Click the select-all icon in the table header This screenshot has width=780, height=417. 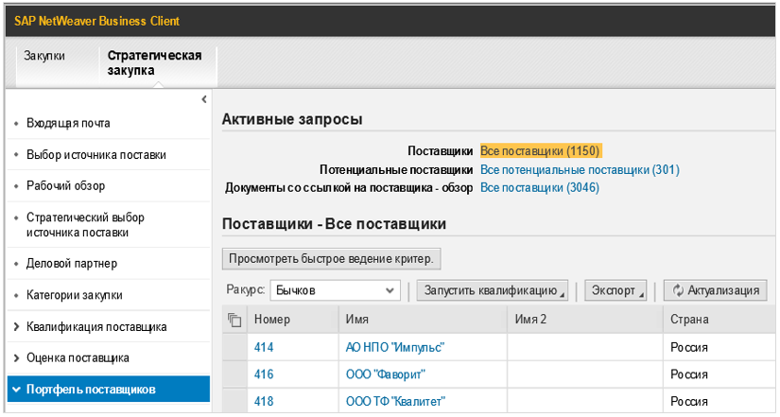click(x=234, y=320)
